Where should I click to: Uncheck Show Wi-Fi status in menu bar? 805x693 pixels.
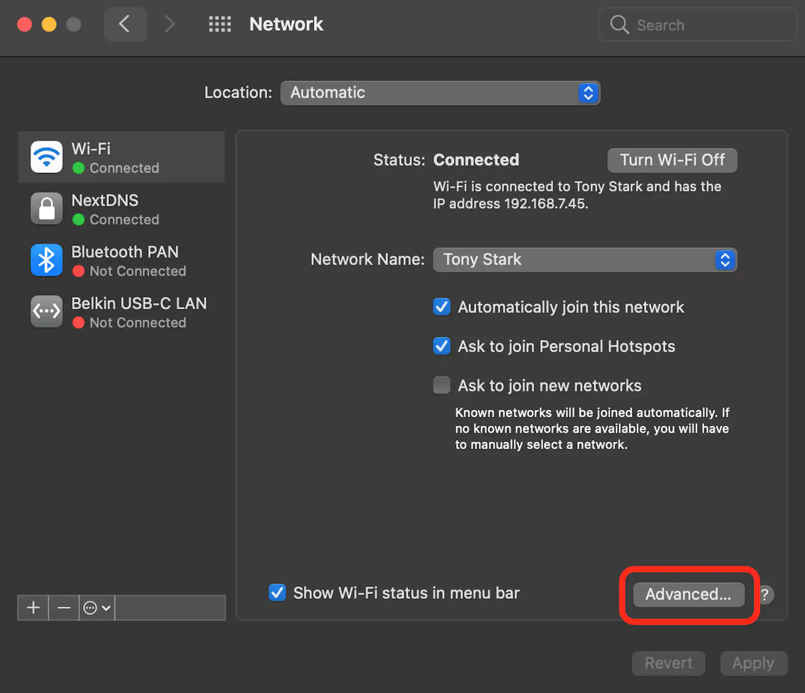click(x=277, y=593)
